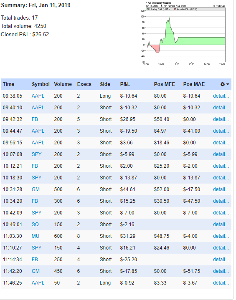The height and width of the screenshot is (300, 236).
Task: Sort table by Symbol column header
Action: (x=41, y=84)
